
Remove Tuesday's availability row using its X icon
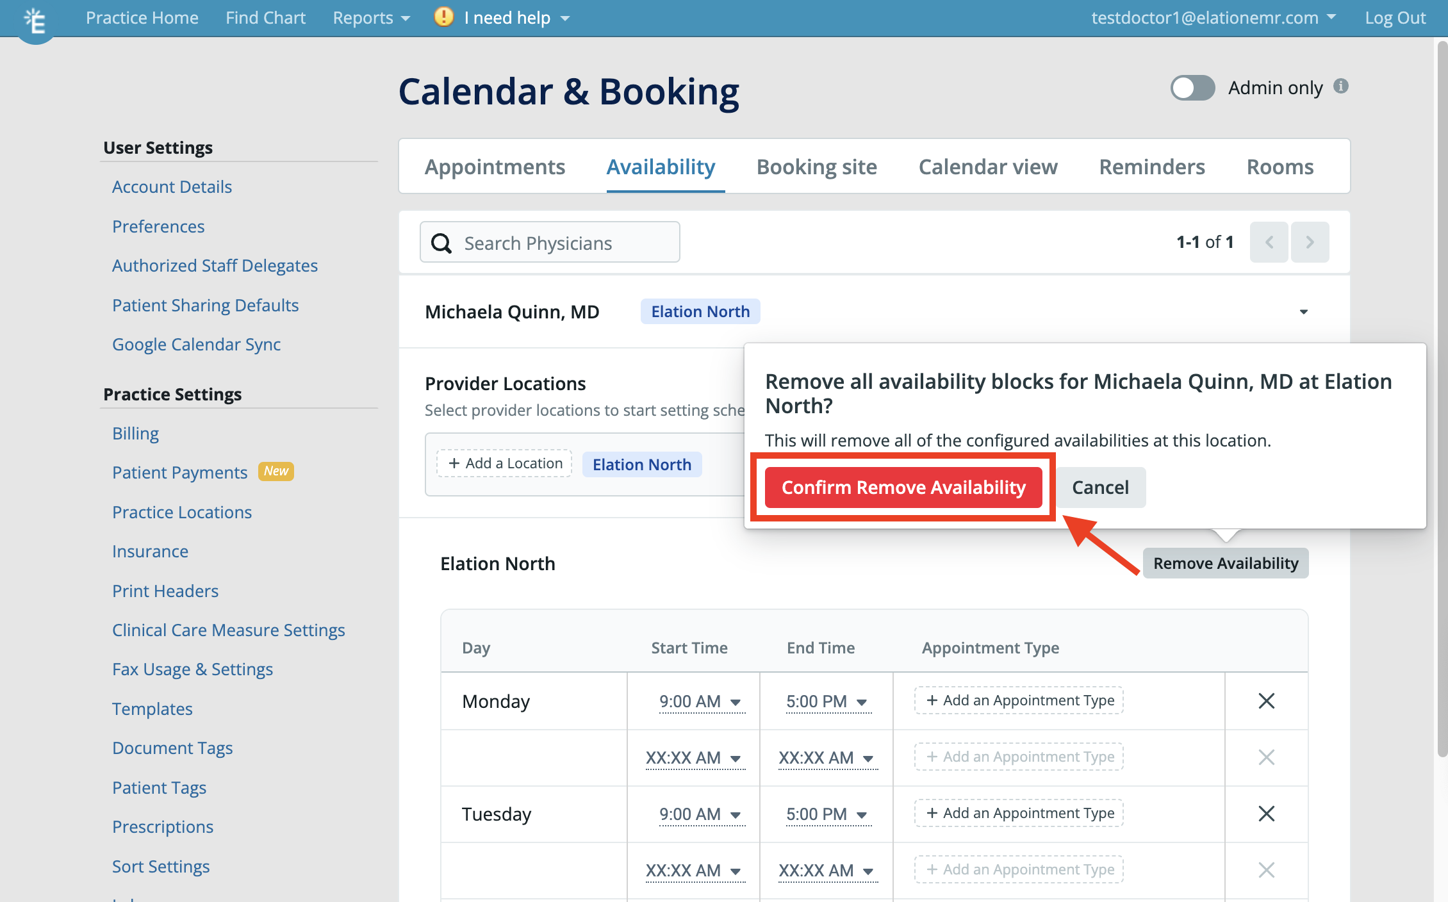tap(1266, 814)
